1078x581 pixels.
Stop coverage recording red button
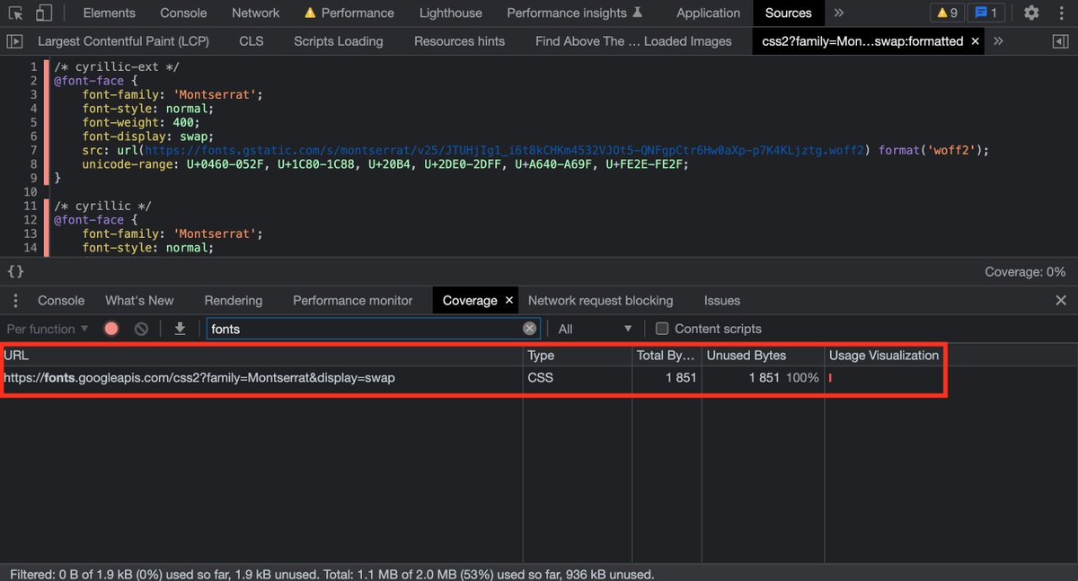[111, 329]
